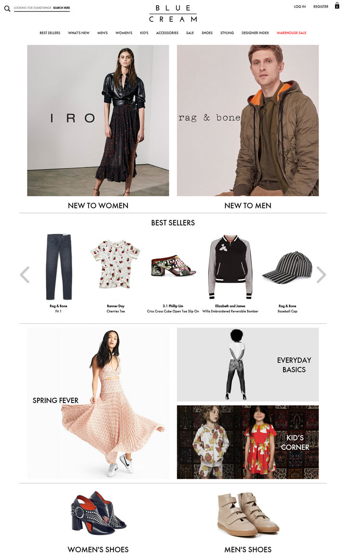
Task: View Elizabeth and James reversible bomber
Action: [230, 267]
